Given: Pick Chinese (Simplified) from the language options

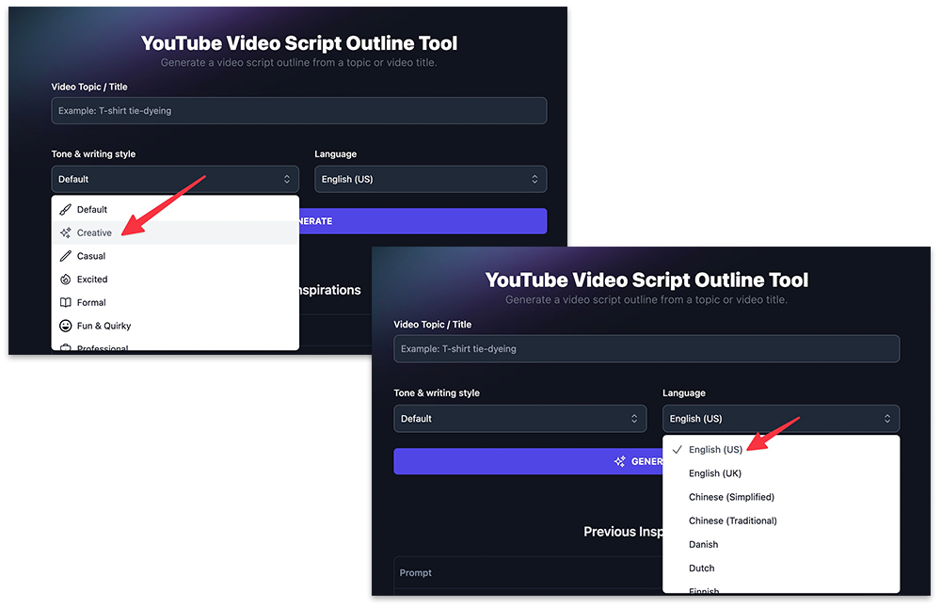Looking at the screenshot, I should pyautogui.click(x=732, y=497).
